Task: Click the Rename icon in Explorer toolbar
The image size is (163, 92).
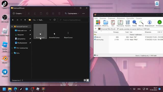Action: (x=47, y=14)
